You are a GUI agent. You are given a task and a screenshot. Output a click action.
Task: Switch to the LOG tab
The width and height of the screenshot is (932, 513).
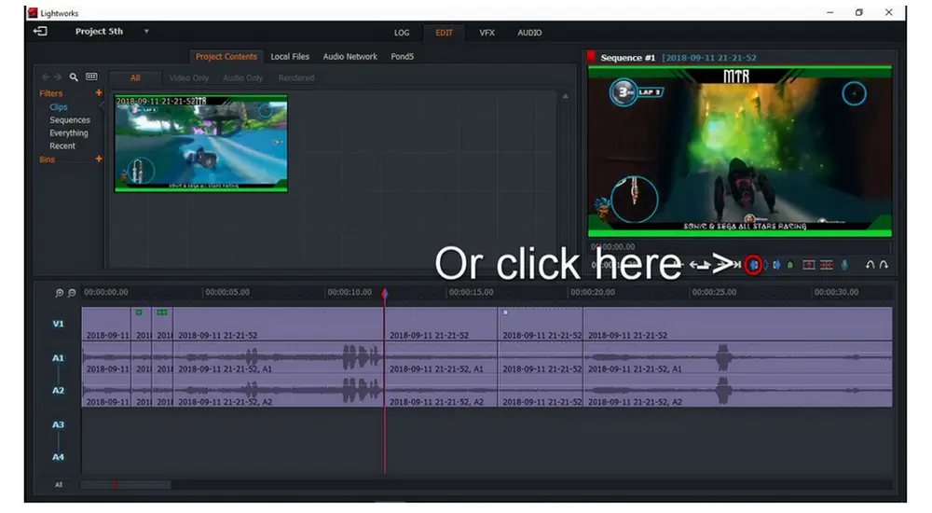coord(402,33)
